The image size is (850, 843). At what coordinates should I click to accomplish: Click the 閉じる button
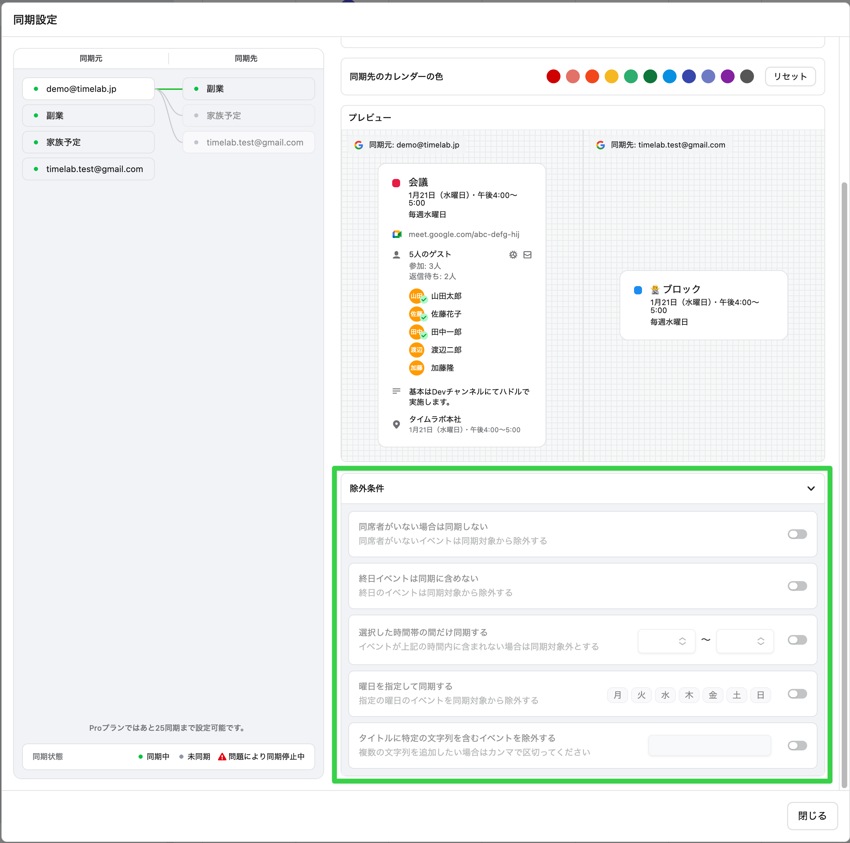click(x=812, y=816)
